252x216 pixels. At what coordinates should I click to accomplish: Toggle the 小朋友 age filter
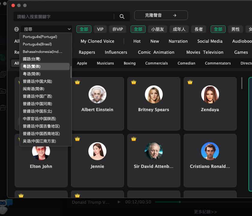(x=157, y=29)
